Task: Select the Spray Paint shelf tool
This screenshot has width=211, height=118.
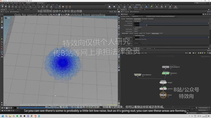Action: point(43,7)
